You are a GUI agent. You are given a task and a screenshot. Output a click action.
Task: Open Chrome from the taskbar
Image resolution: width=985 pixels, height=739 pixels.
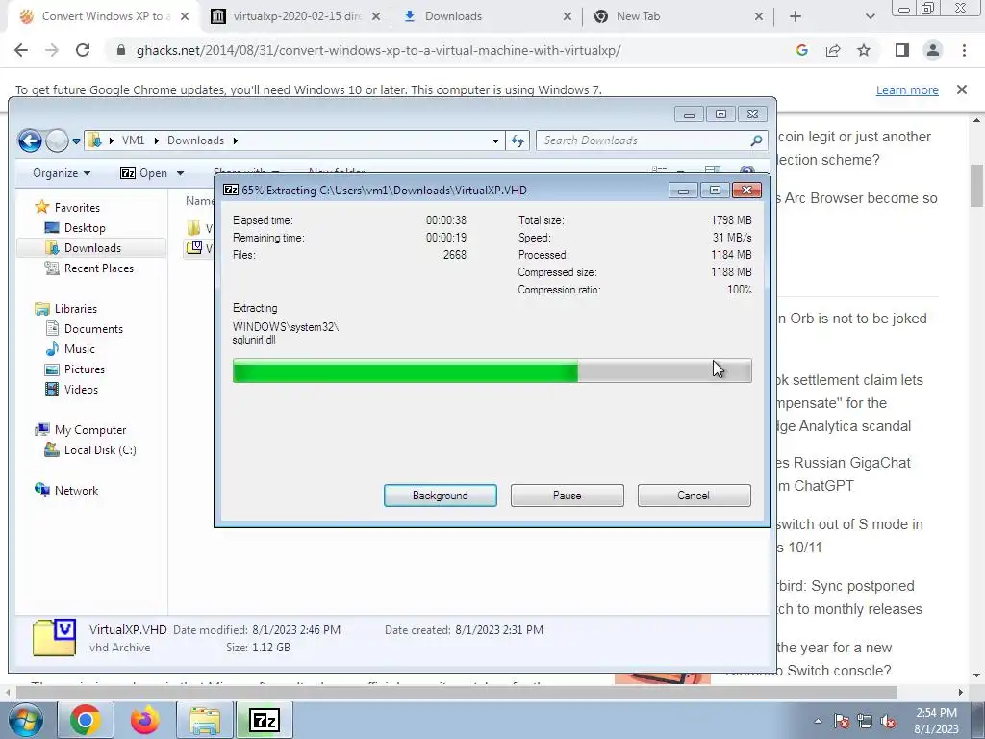(x=86, y=720)
